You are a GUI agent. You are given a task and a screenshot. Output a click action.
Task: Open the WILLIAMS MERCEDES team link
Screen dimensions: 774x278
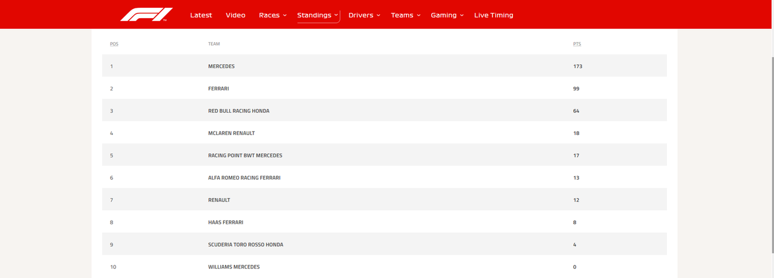click(x=234, y=267)
